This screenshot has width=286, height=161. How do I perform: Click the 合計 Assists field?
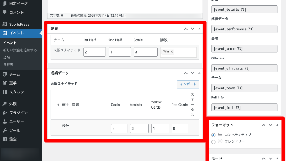click(139, 128)
